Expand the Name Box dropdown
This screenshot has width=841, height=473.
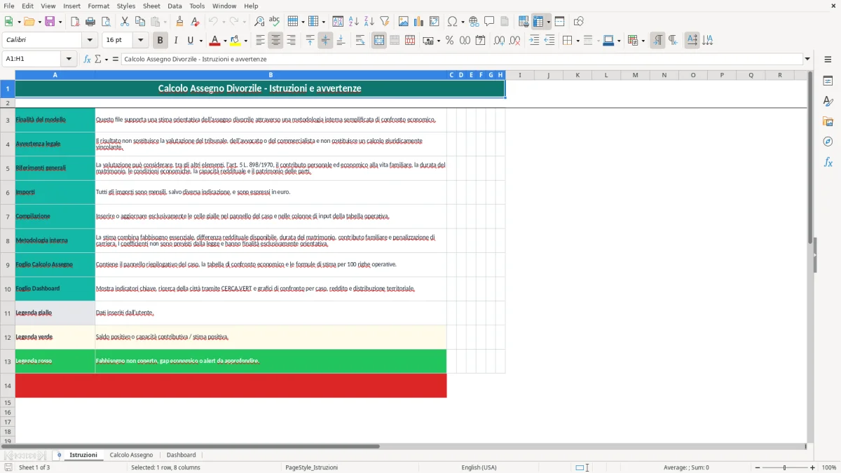point(69,60)
